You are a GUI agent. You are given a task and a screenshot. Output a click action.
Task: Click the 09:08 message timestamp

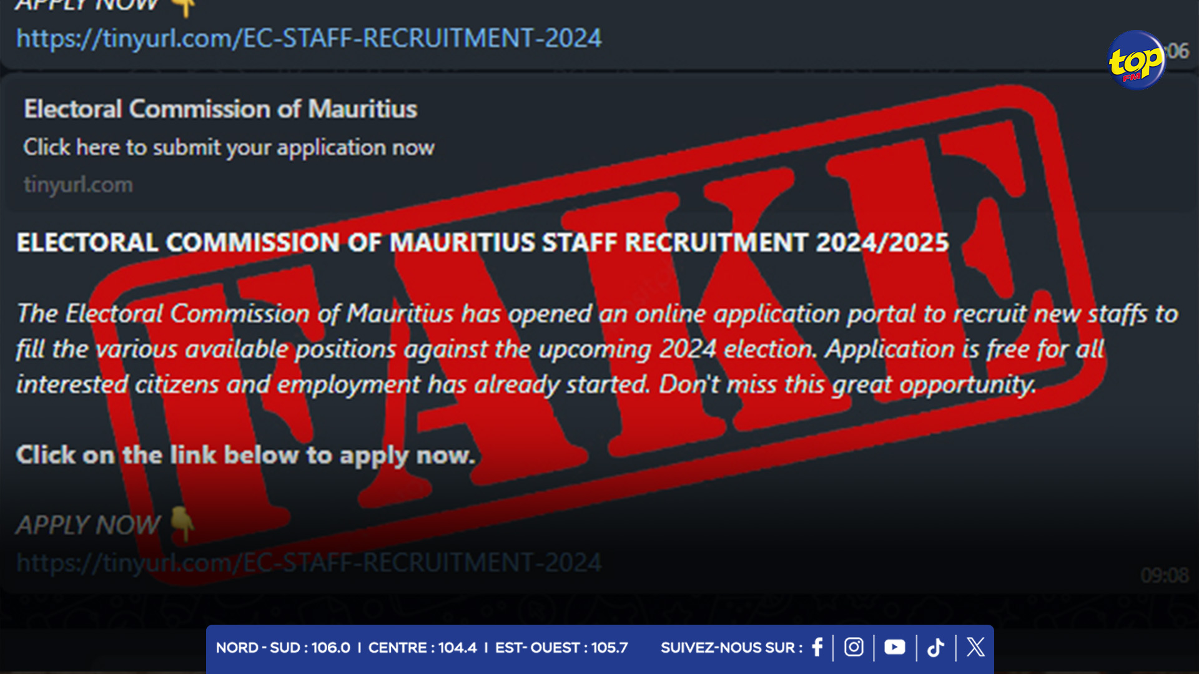pyautogui.click(x=1164, y=575)
